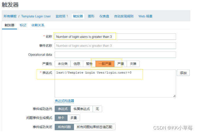This screenshot has width=197, height=133.
Task: Switch to the 标记 sub-tab
Action: click(23, 25)
